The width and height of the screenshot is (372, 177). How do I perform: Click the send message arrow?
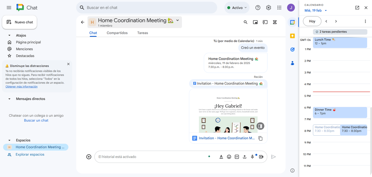click(273, 157)
